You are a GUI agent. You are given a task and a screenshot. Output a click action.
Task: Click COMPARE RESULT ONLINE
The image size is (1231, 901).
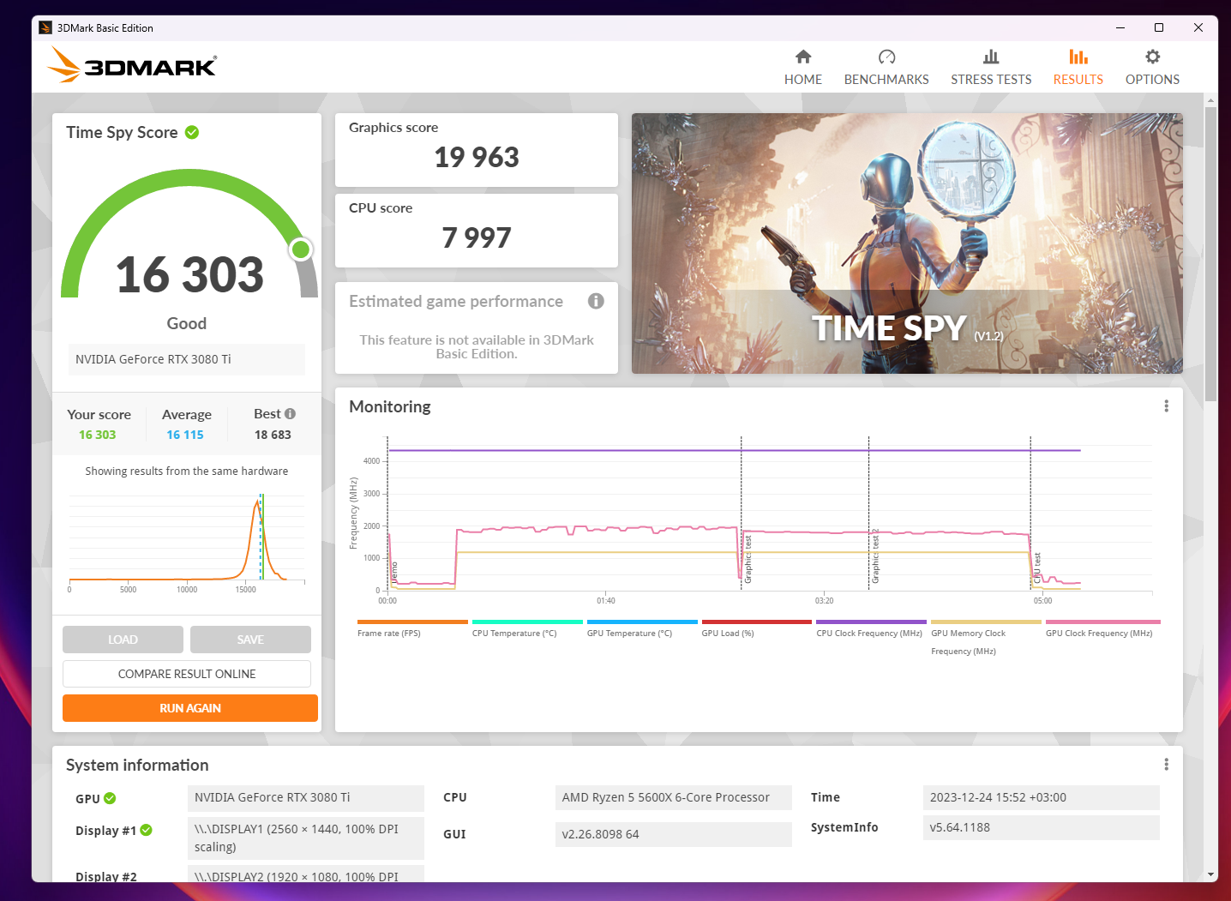coord(187,674)
